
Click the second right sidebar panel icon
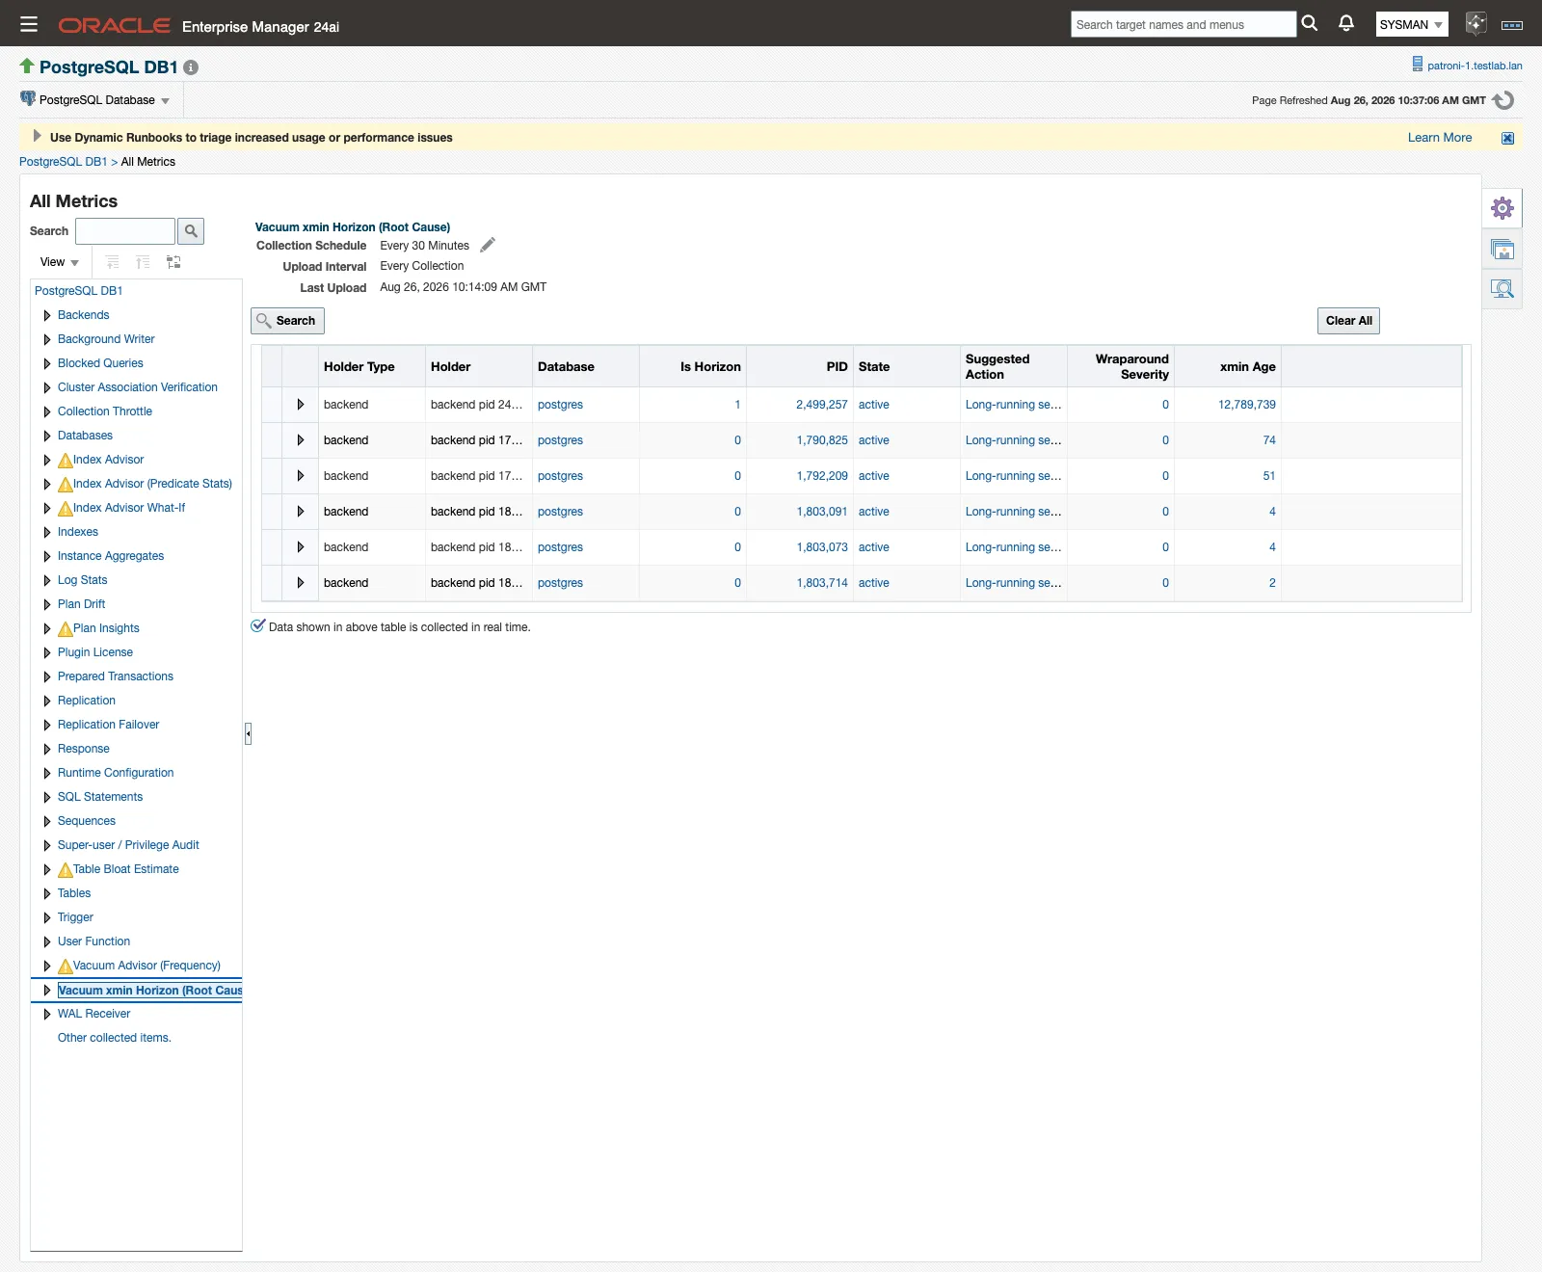click(1502, 250)
